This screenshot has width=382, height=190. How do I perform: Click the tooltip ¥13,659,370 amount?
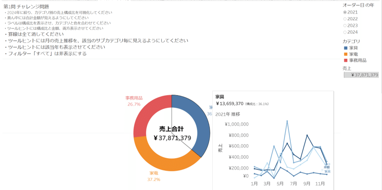tap(230, 104)
